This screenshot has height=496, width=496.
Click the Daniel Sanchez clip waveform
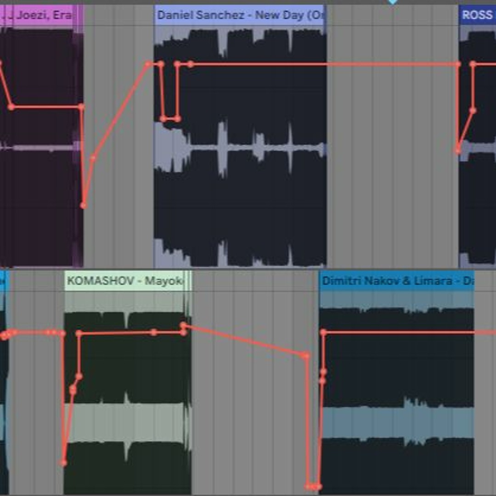(240, 147)
